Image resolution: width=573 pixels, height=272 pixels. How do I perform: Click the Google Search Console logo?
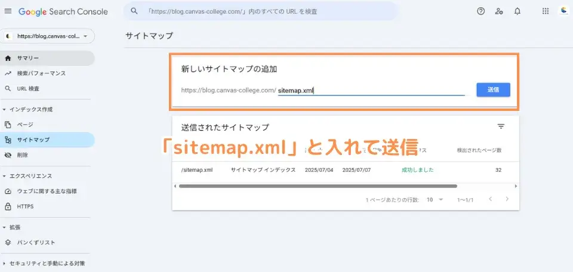[63, 12]
